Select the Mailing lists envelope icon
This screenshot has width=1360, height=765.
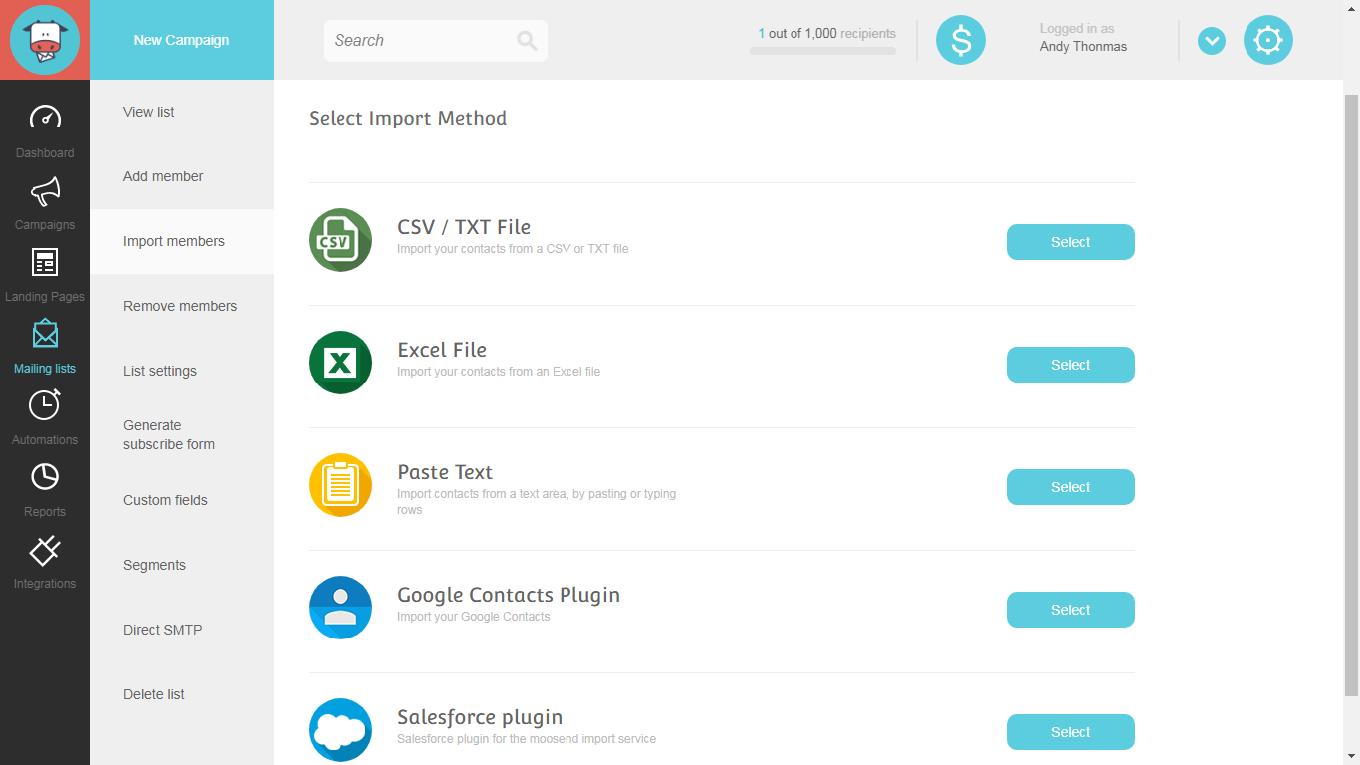point(45,335)
